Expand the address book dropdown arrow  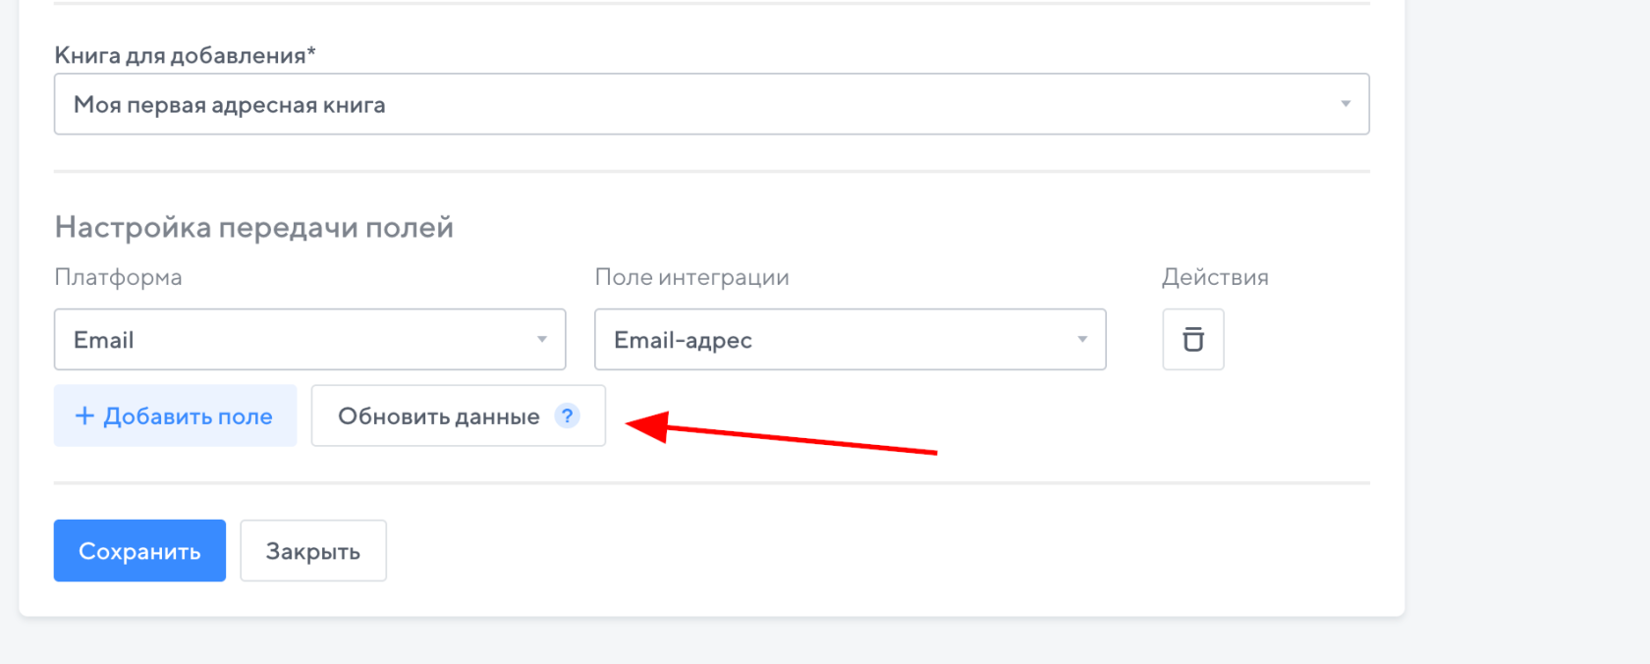1346,104
